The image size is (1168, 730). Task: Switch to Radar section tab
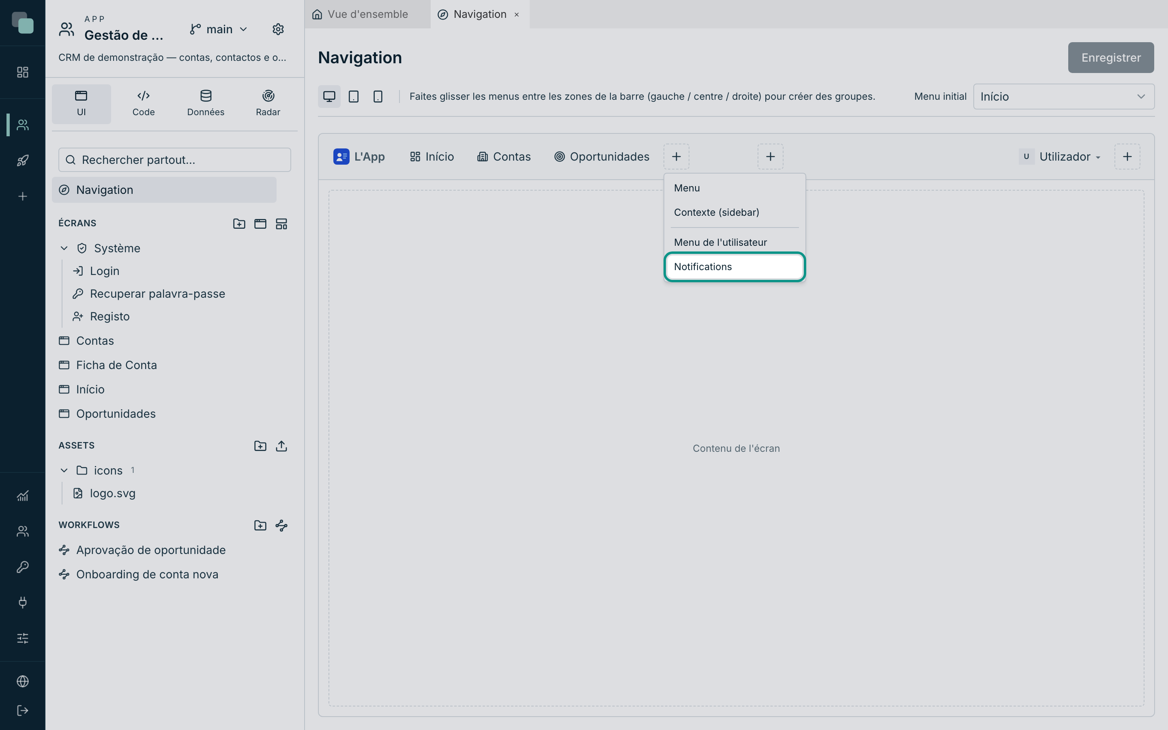pos(268,104)
